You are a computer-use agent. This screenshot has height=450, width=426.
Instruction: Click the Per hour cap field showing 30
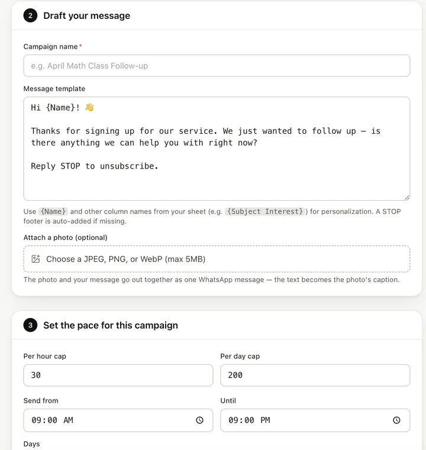[118, 375]
